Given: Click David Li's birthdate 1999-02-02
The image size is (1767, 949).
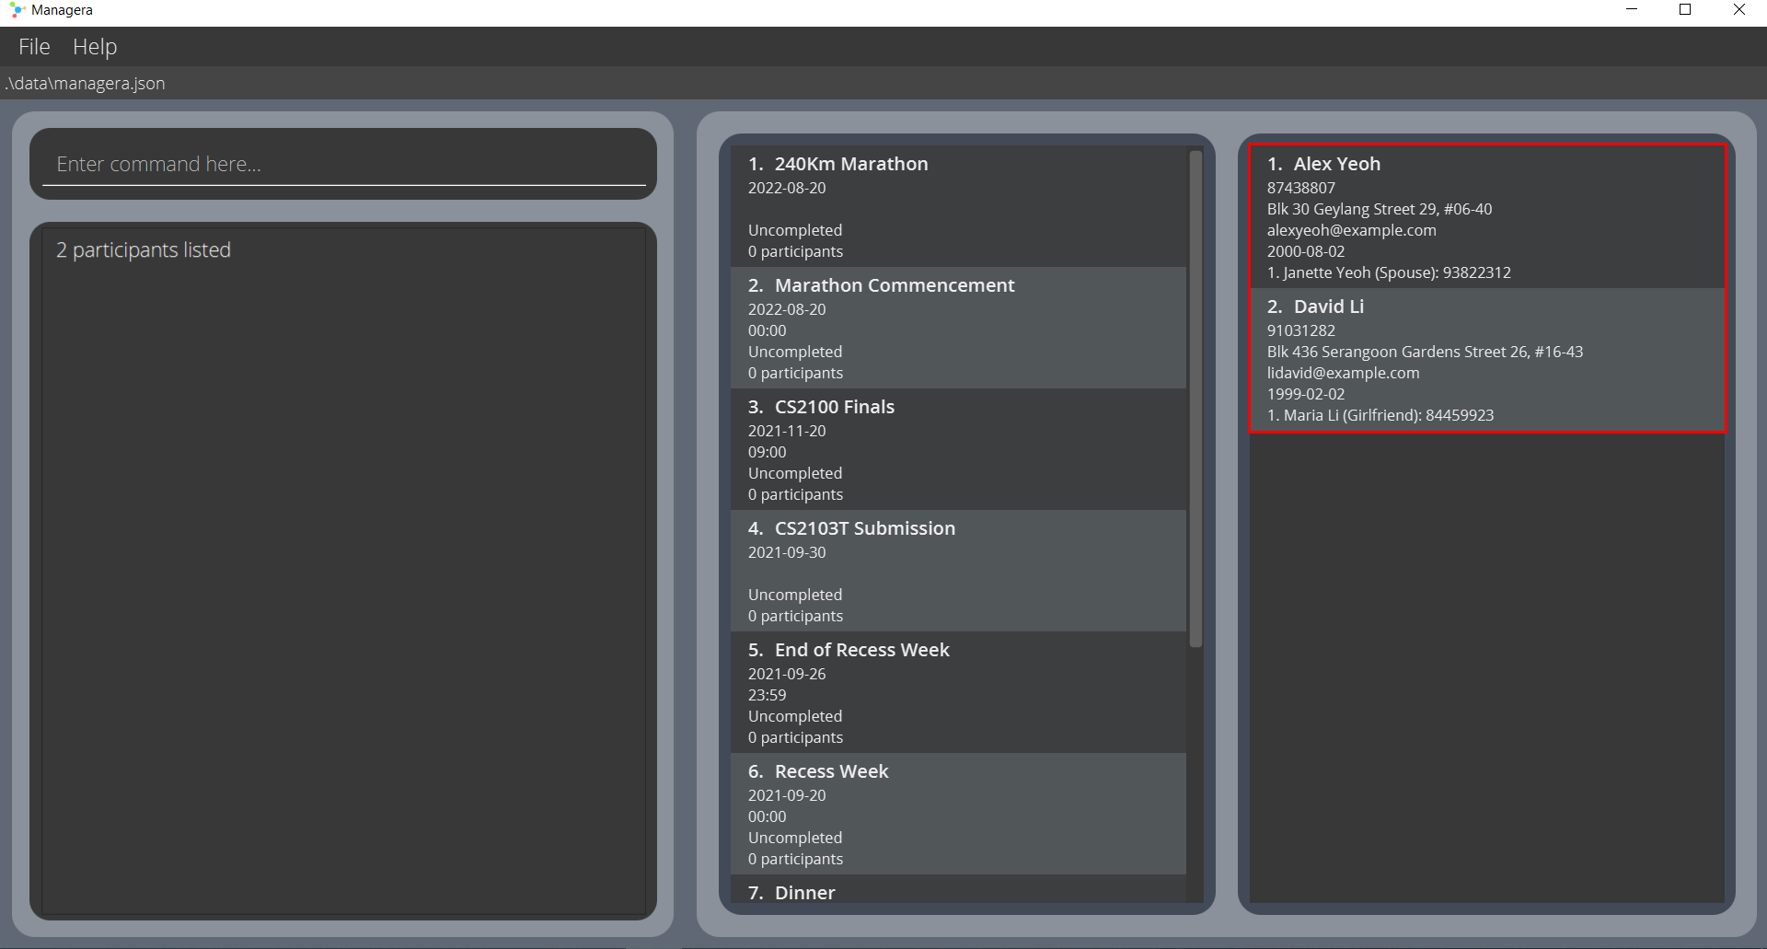Looking at the screenshot, I should 1305,394.
